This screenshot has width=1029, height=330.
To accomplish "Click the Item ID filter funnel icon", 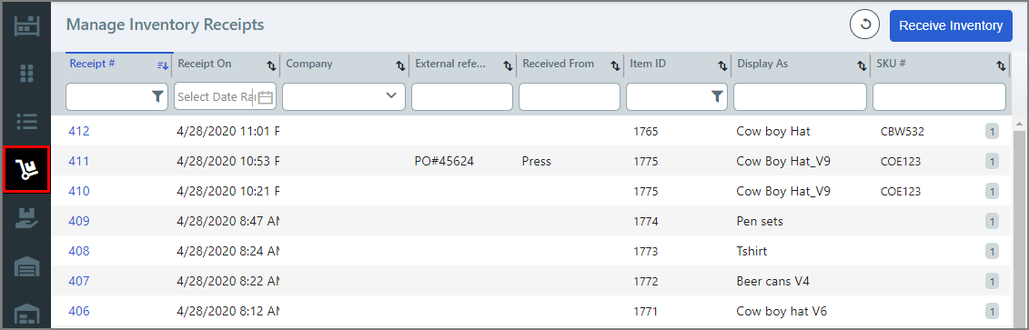I will coord(717,96).
